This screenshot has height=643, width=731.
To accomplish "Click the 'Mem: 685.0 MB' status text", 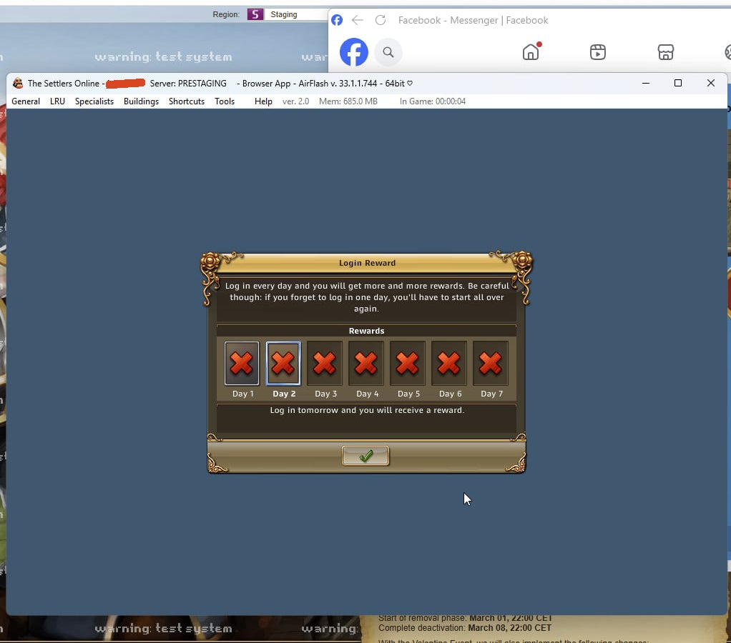I will tap(348, 101).
